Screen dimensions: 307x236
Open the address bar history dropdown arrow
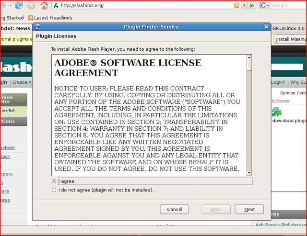click(x=244, y=5)
